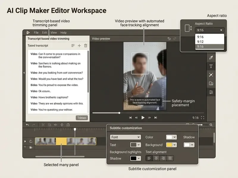
Task: Step forward one frame in preview
Action: click(150, 117)
